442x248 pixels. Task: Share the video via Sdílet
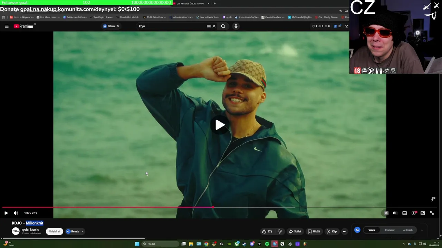click(x=295, y=231)
